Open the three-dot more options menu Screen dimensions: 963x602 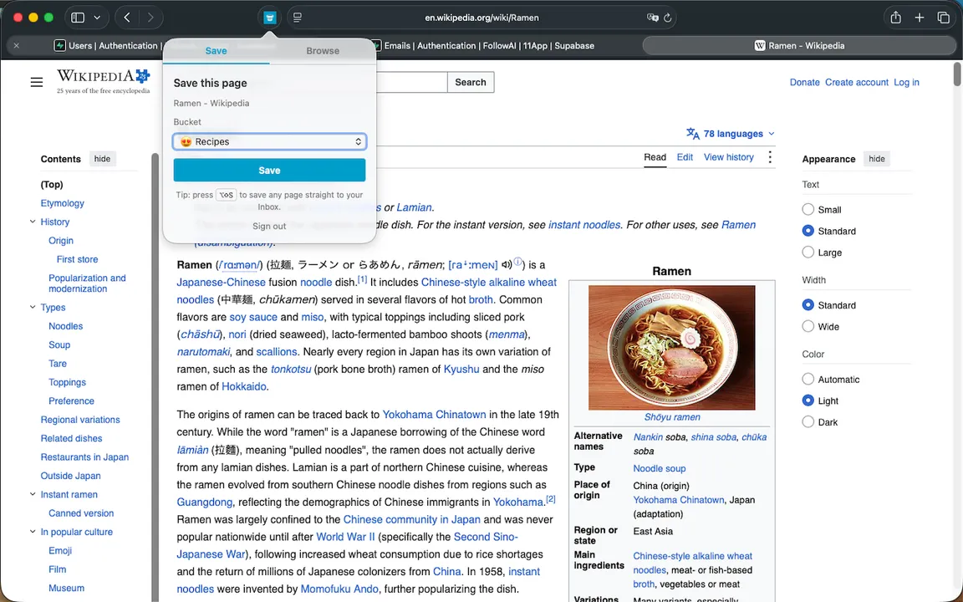click(770, 157)
